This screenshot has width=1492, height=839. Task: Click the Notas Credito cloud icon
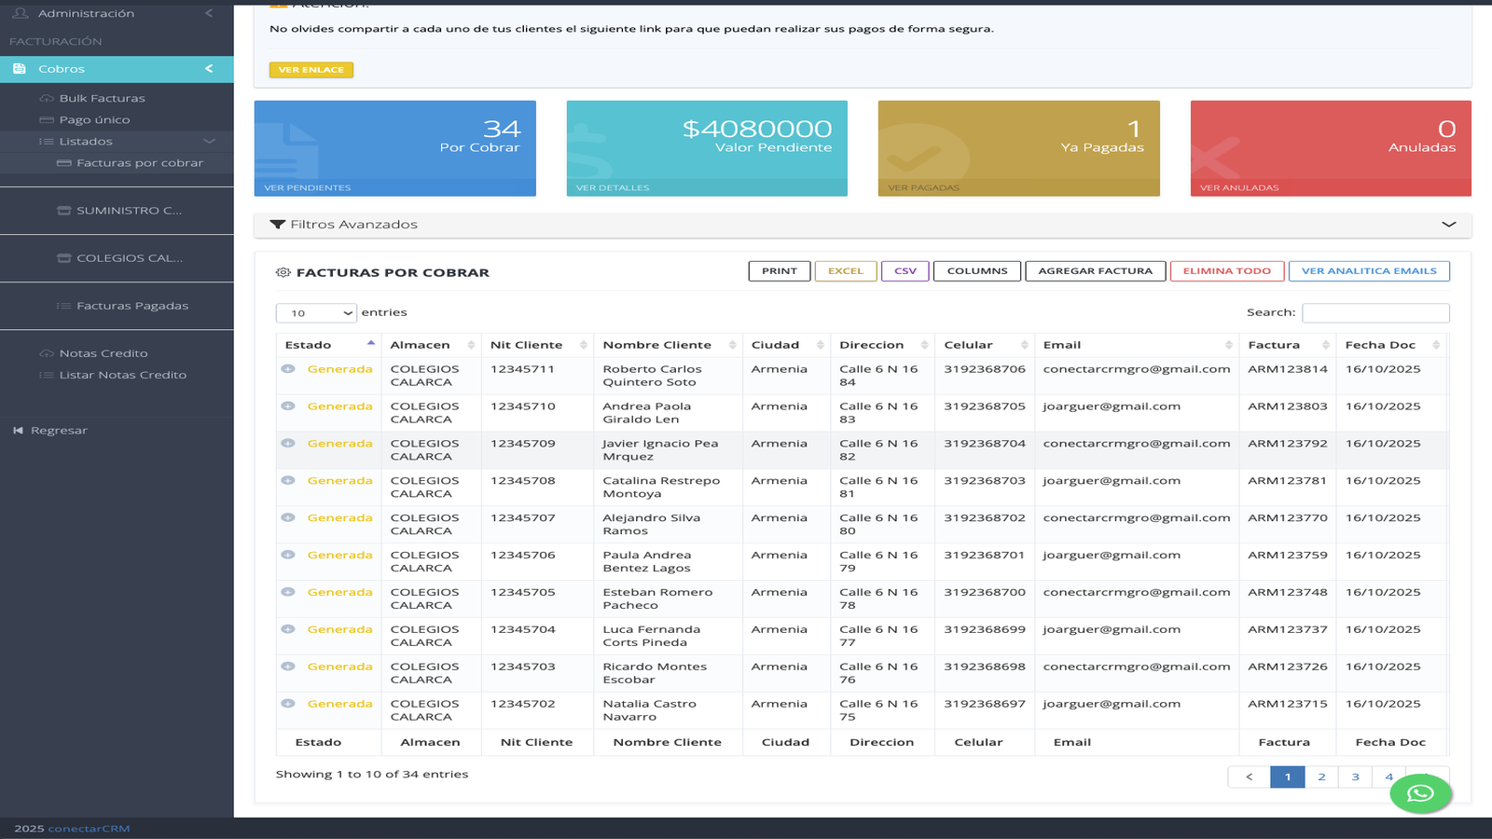(x=47, y=354)
